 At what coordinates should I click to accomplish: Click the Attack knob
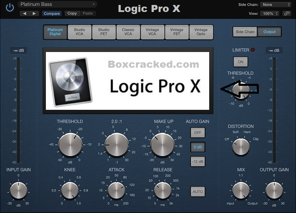[x=116, y=191]
